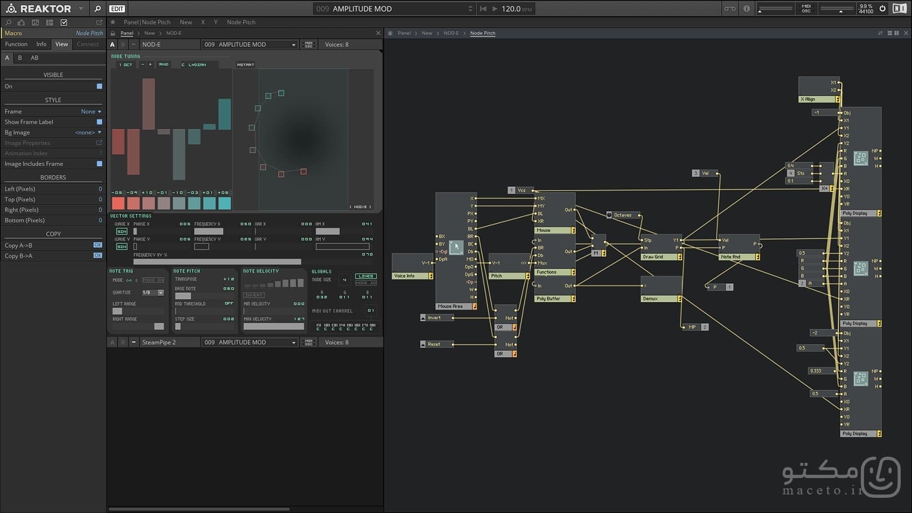Switch to the Info tab
This screenshot has height=513, width=912.
[x=41, y=44]
